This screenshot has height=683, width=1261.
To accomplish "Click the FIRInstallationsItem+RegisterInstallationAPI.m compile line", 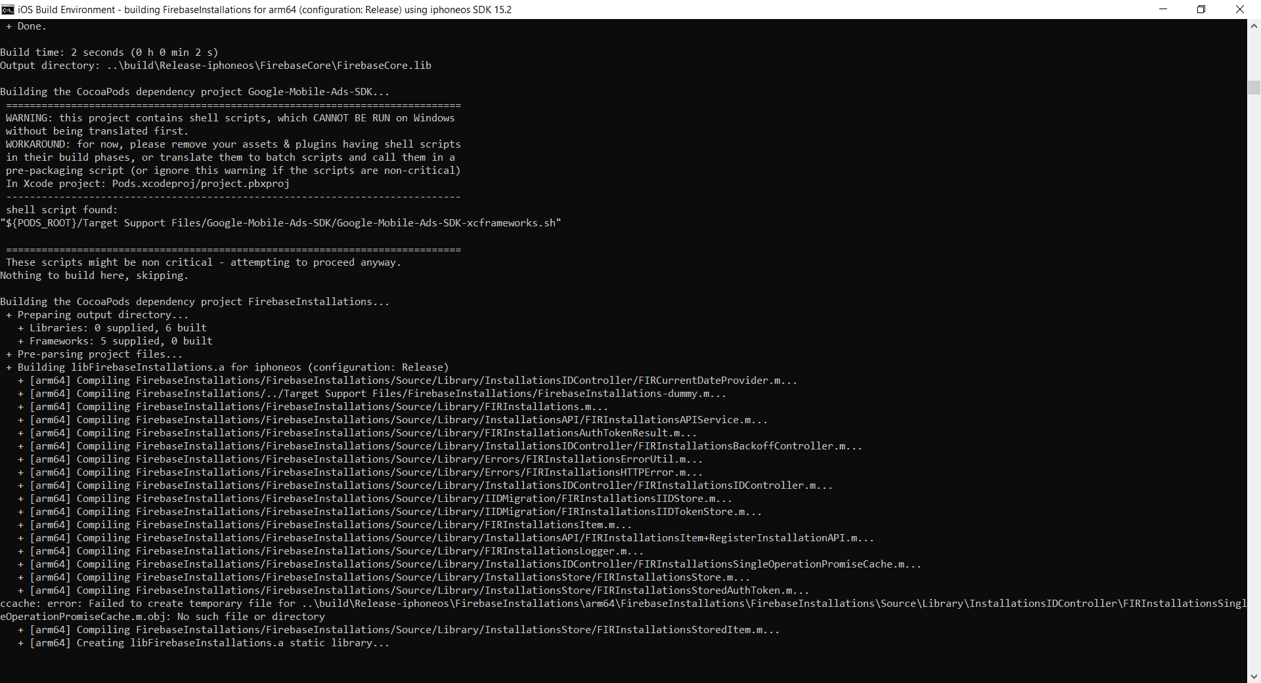I will point(446,538).
